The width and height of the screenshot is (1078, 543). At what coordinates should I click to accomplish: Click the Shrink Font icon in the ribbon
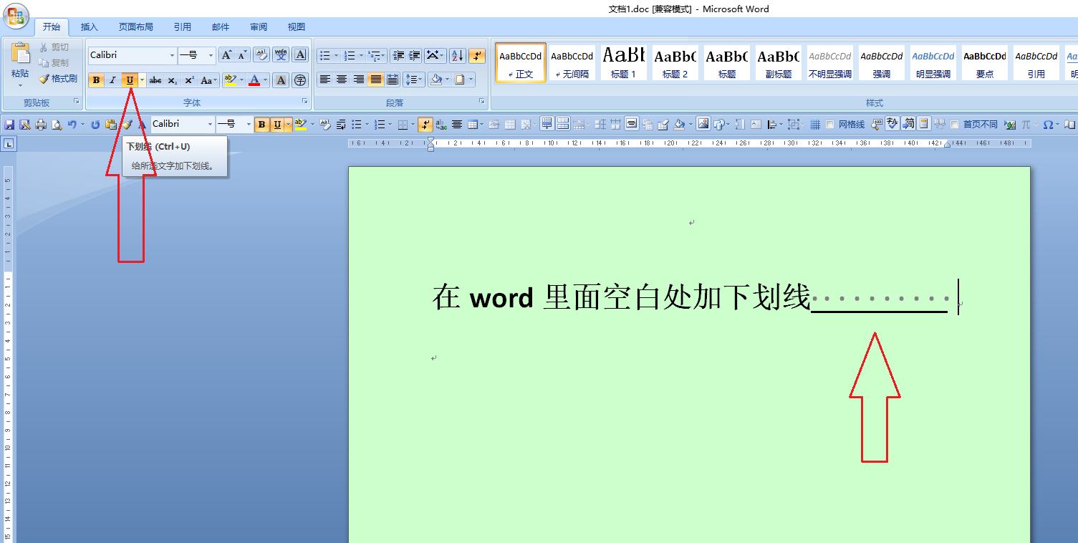(243, 55)
